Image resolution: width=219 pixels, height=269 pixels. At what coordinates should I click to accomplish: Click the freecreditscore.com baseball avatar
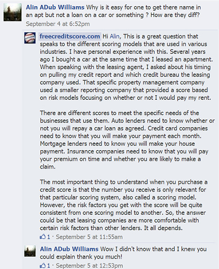pyautogui.click(x=30, y=38)
